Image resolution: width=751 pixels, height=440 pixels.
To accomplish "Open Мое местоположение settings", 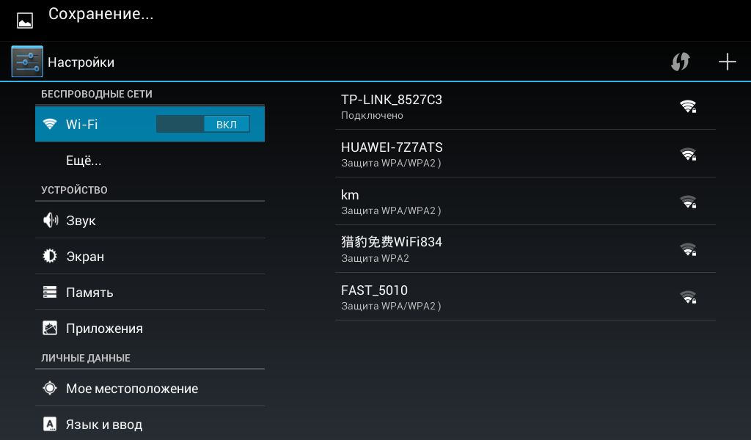I will tap(150, 388).
